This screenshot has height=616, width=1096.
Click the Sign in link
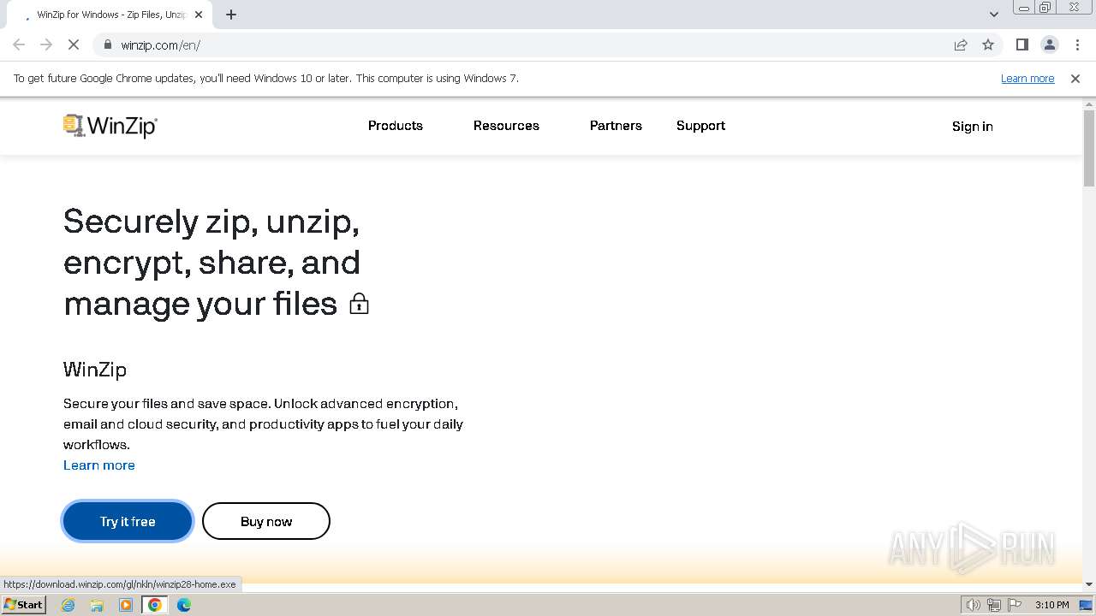pyautogui.click(x=973, y=127)
